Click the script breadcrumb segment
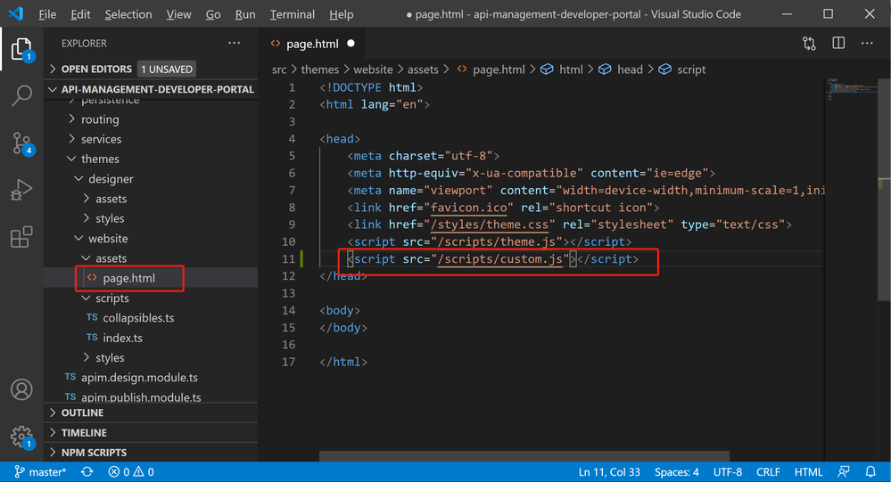 point(682,69)
